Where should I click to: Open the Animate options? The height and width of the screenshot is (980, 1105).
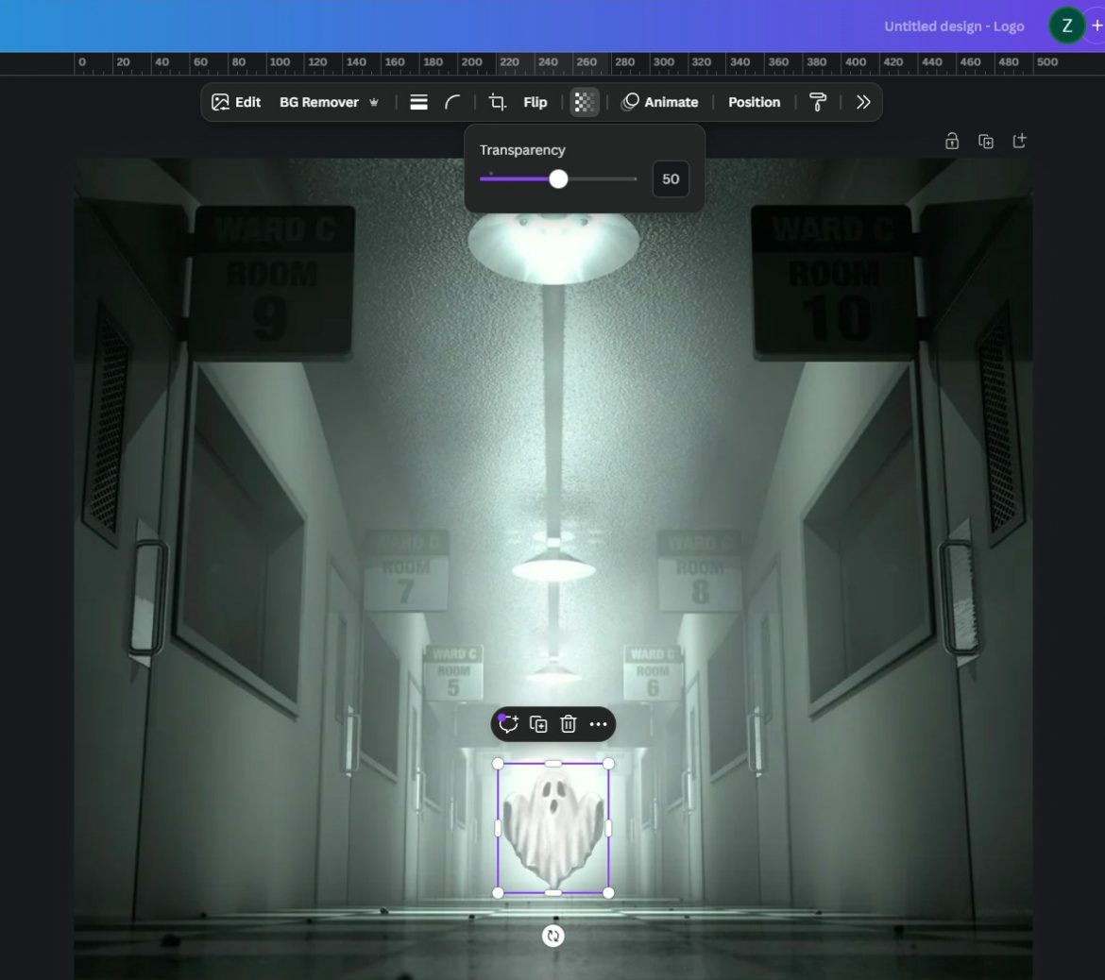(x=660, y=102)
